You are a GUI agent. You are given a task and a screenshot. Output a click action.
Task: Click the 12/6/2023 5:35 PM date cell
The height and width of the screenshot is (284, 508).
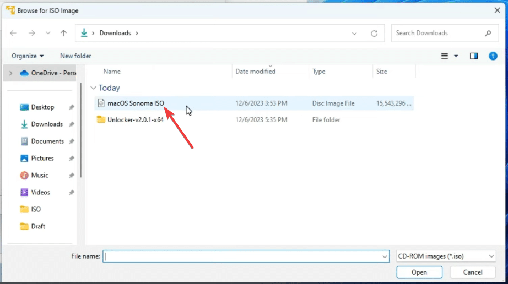(261, 120)
